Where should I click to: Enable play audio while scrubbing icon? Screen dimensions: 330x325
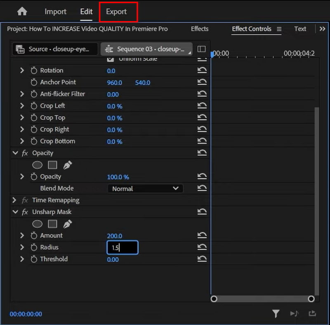pyautogui.click(x=295, y=313)
